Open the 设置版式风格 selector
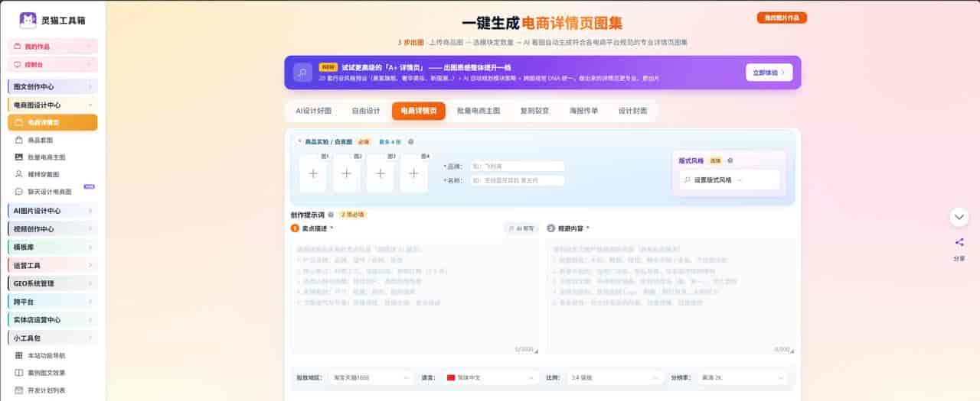 click(729, 179)
